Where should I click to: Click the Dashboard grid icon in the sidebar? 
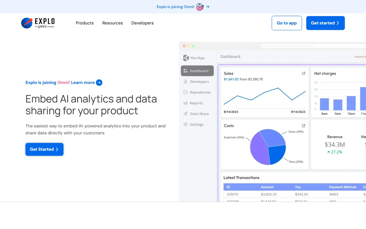click(x=186, y=71)
